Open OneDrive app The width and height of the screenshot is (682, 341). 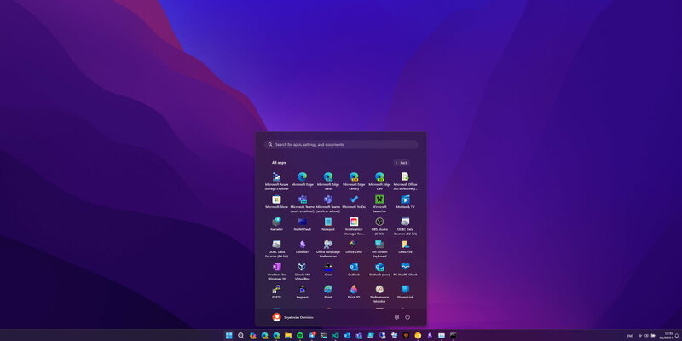point(406,247)
